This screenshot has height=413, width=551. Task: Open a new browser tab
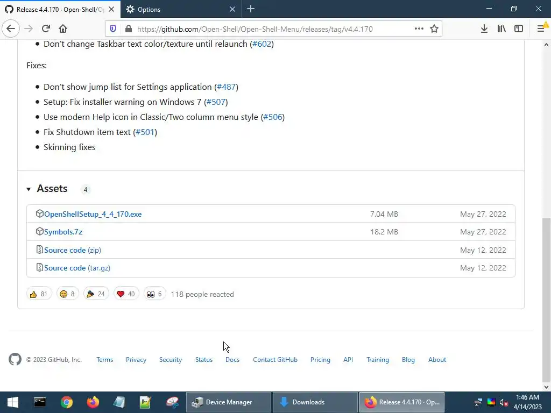pyautogui.click(x=251, y=9)
